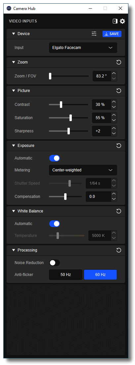The image size is (135, 365).
Task: Reset the Picture section
Action: click(119, 91)
